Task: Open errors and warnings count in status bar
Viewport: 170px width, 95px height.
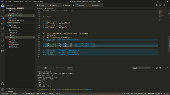Action: tap(31, 94)
